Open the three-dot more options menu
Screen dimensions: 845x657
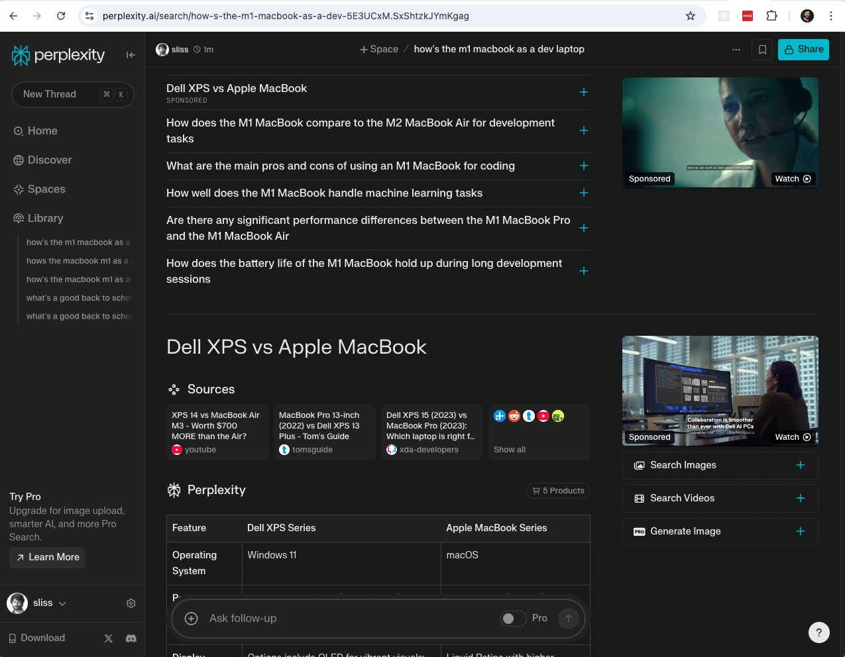(736, 50)
